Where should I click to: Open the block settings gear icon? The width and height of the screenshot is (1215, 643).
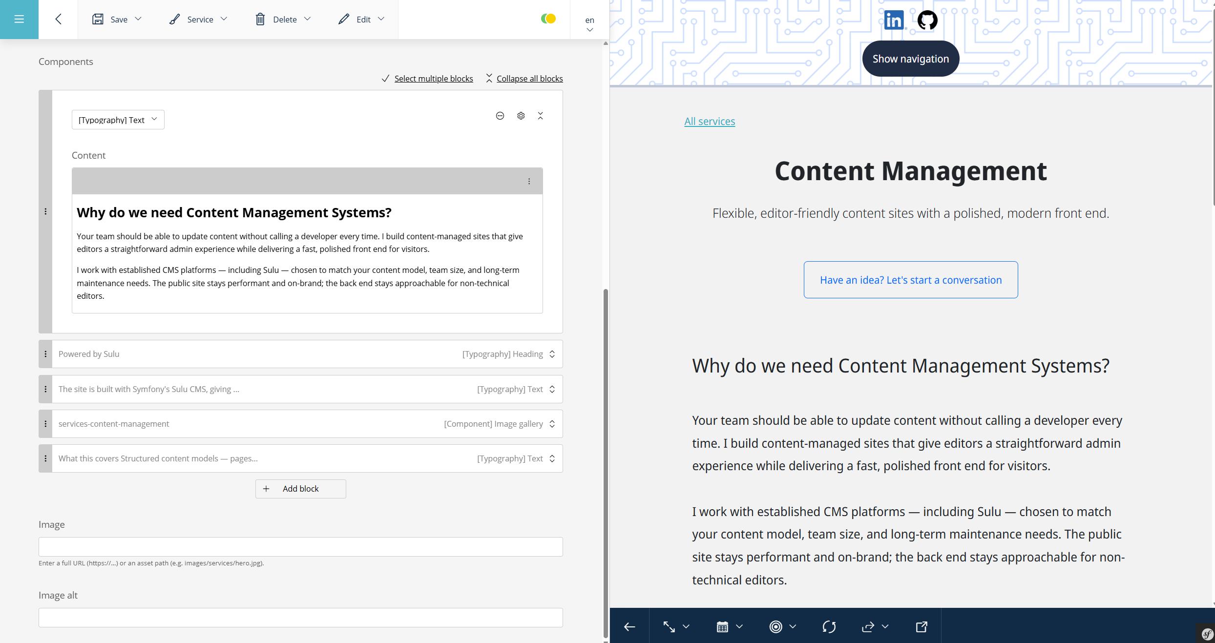coord(521,116)
